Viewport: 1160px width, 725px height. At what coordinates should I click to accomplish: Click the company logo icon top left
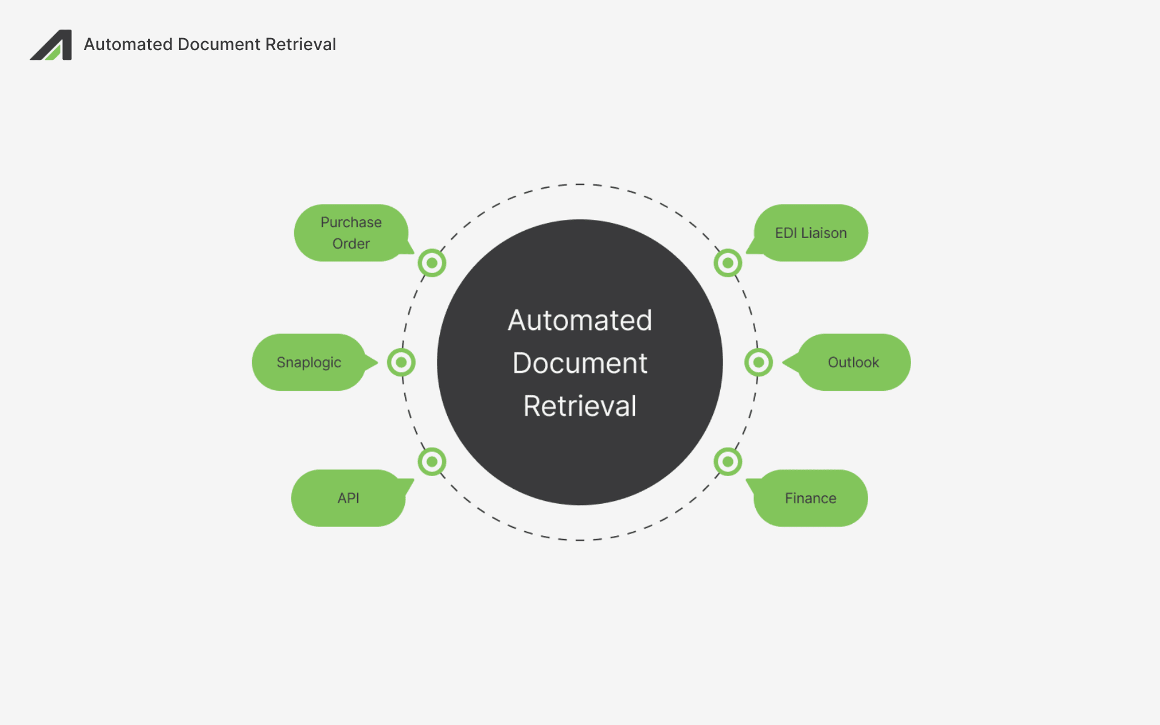click(x=51, y=45)
